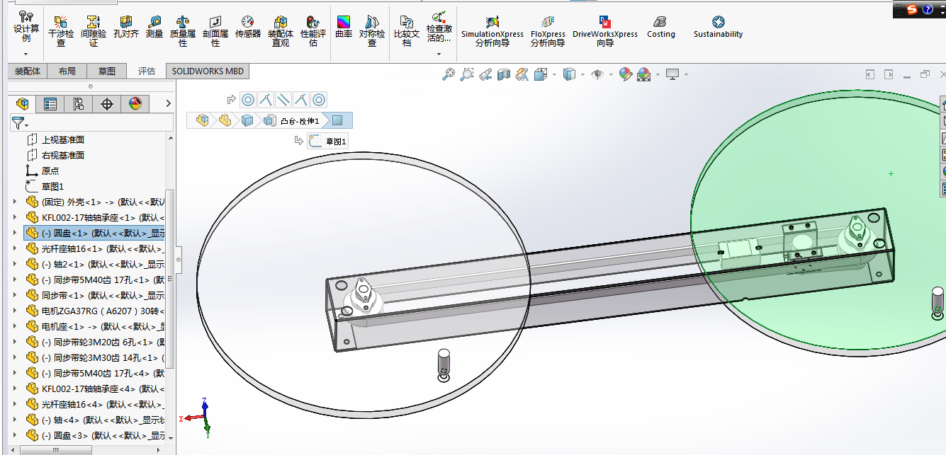Toggle the 曲率 curvature display
The width and height of the screenshot is (946, 455).
[344, 27]
